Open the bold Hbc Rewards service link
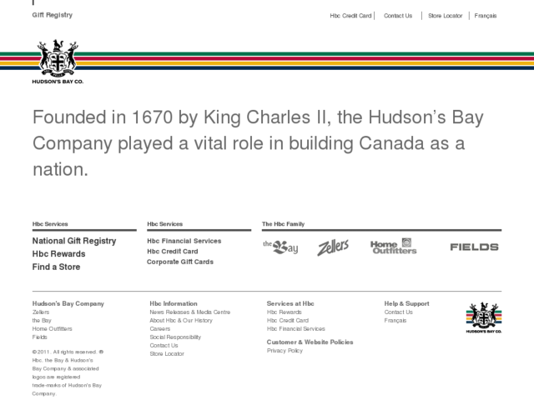Image resolution: width=534 pixels, height=400 pixels. 59,254
